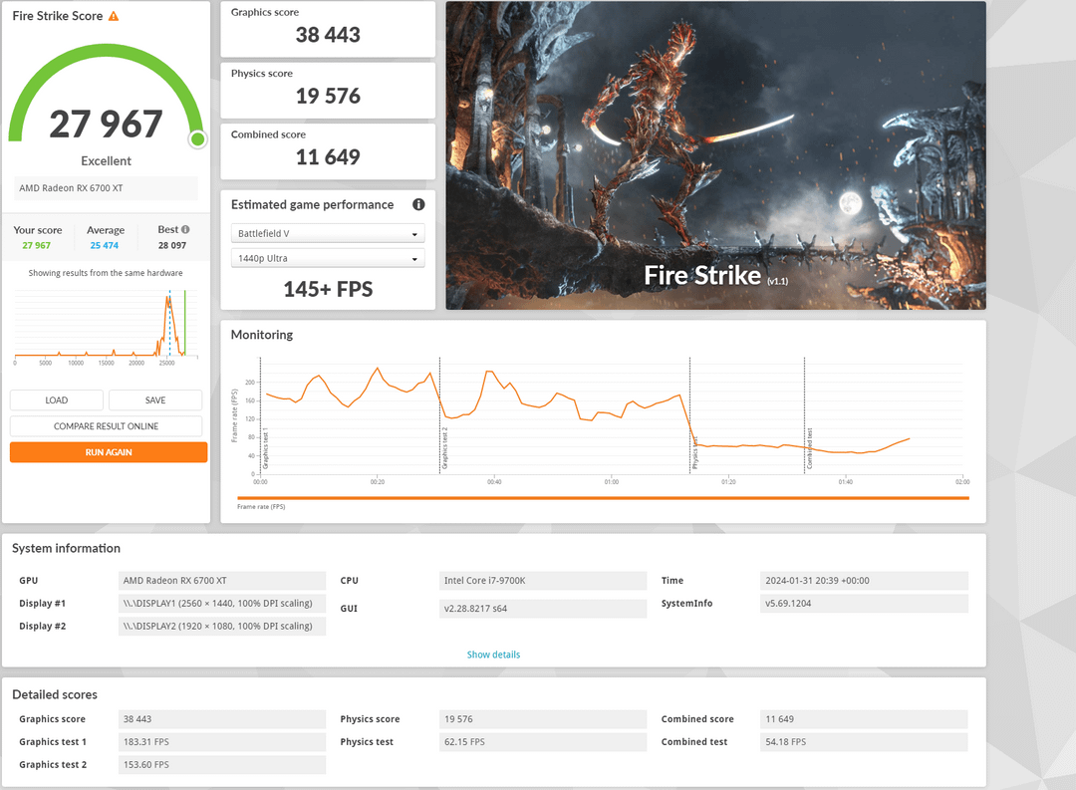Screen dimensions: 1076x790
Task: Open the info icon for Estimated game performance
Action: [x=418, y=204]
